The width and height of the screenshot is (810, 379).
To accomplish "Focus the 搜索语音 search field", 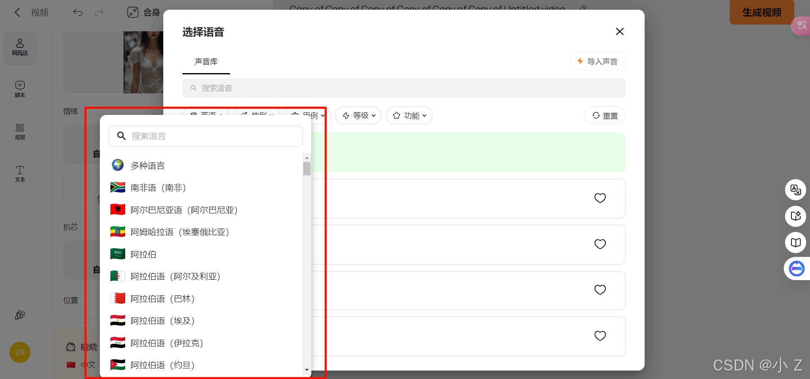I will (x=404, y=88).
